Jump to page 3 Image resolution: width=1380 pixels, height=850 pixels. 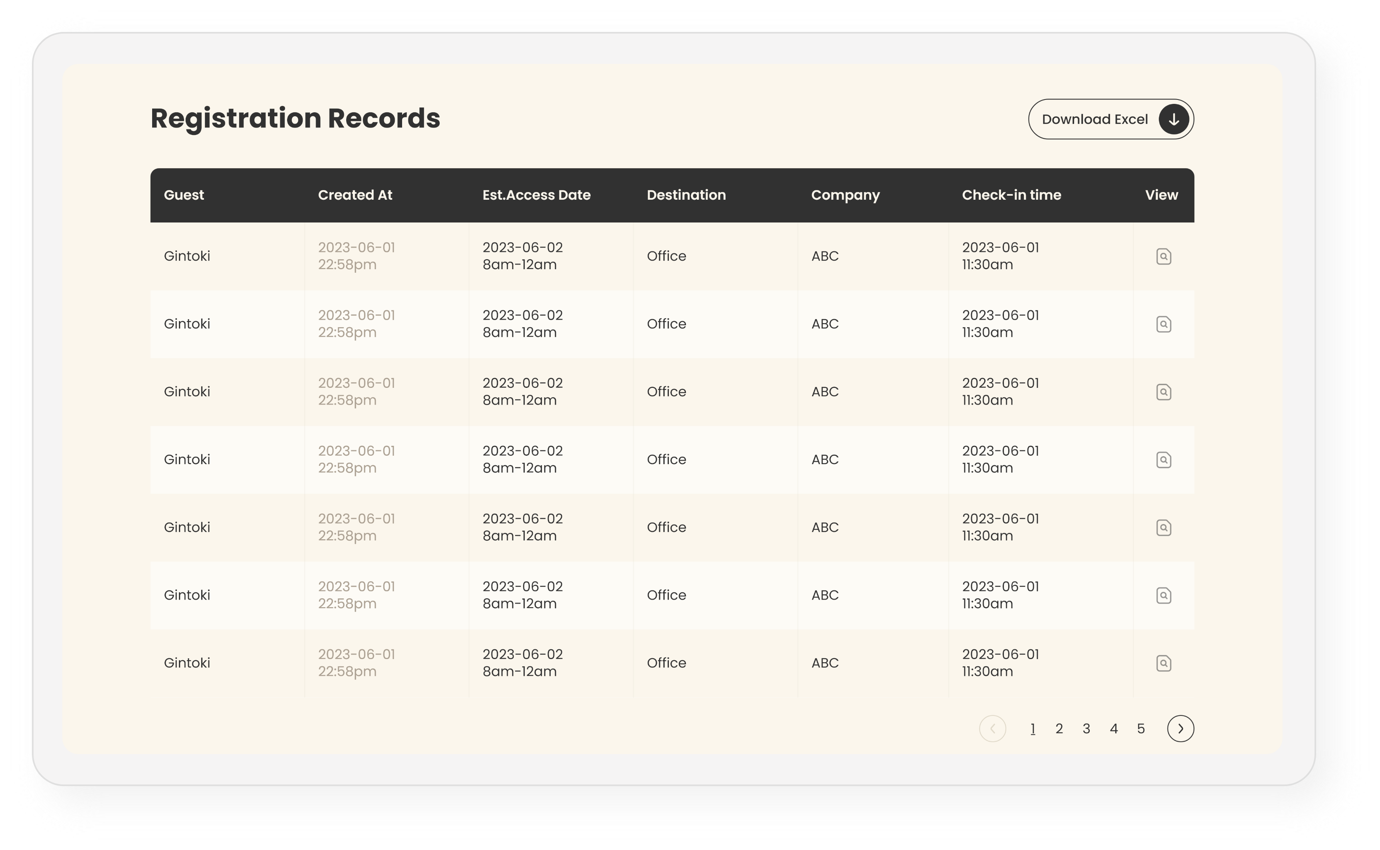click(1087, 729)
